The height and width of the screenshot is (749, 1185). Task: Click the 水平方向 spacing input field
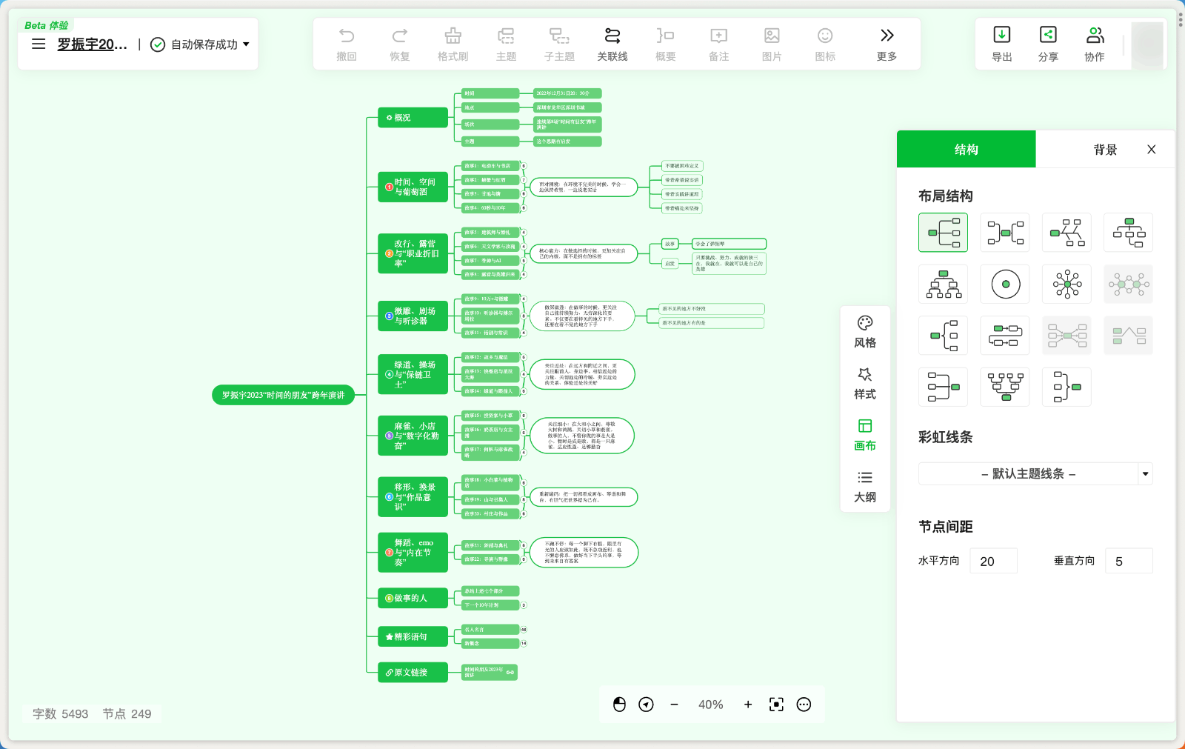pos(993,561)
